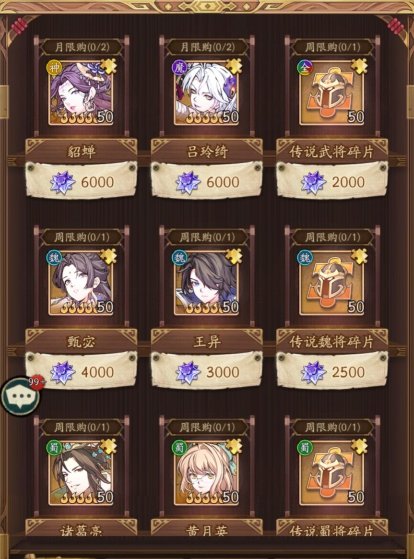Select the 貂蝉 hero portrait

(x=81, y=93)
